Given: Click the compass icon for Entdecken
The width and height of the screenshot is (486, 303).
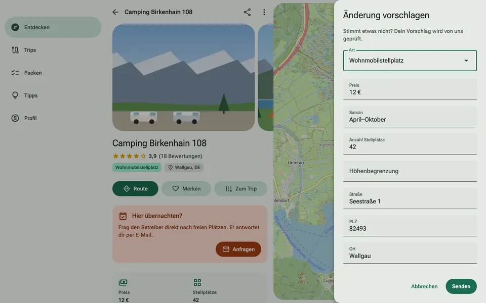Looking at the screenshot, I should point(15,27).
